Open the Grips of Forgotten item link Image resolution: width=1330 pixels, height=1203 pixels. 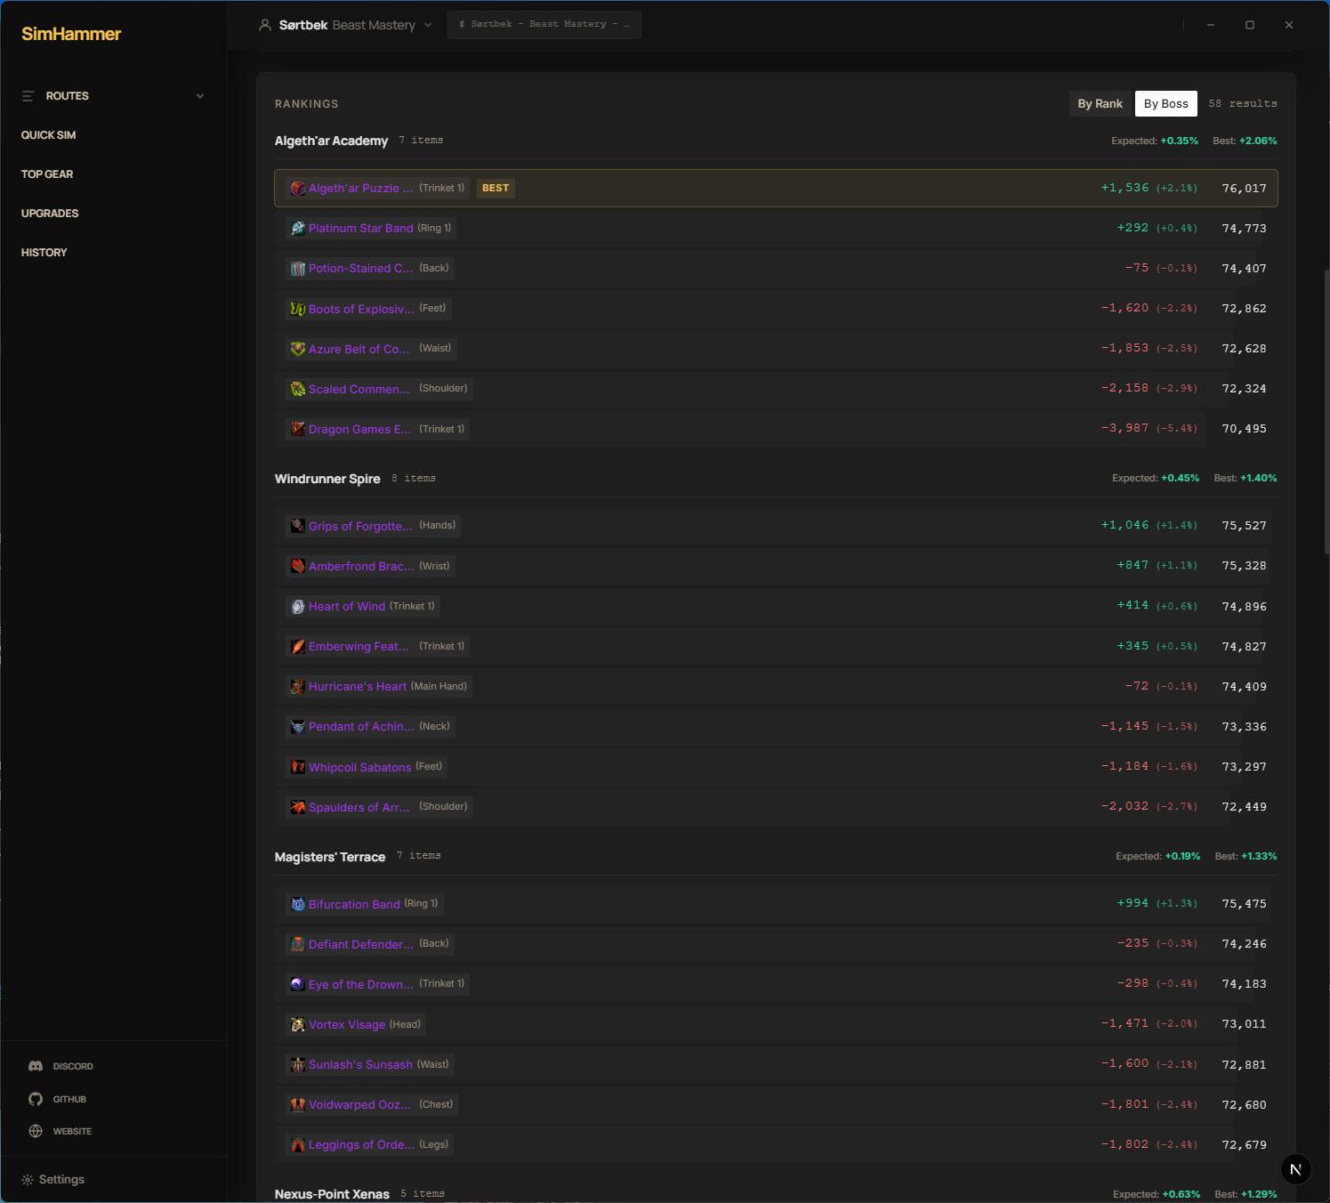coord(360,527)
